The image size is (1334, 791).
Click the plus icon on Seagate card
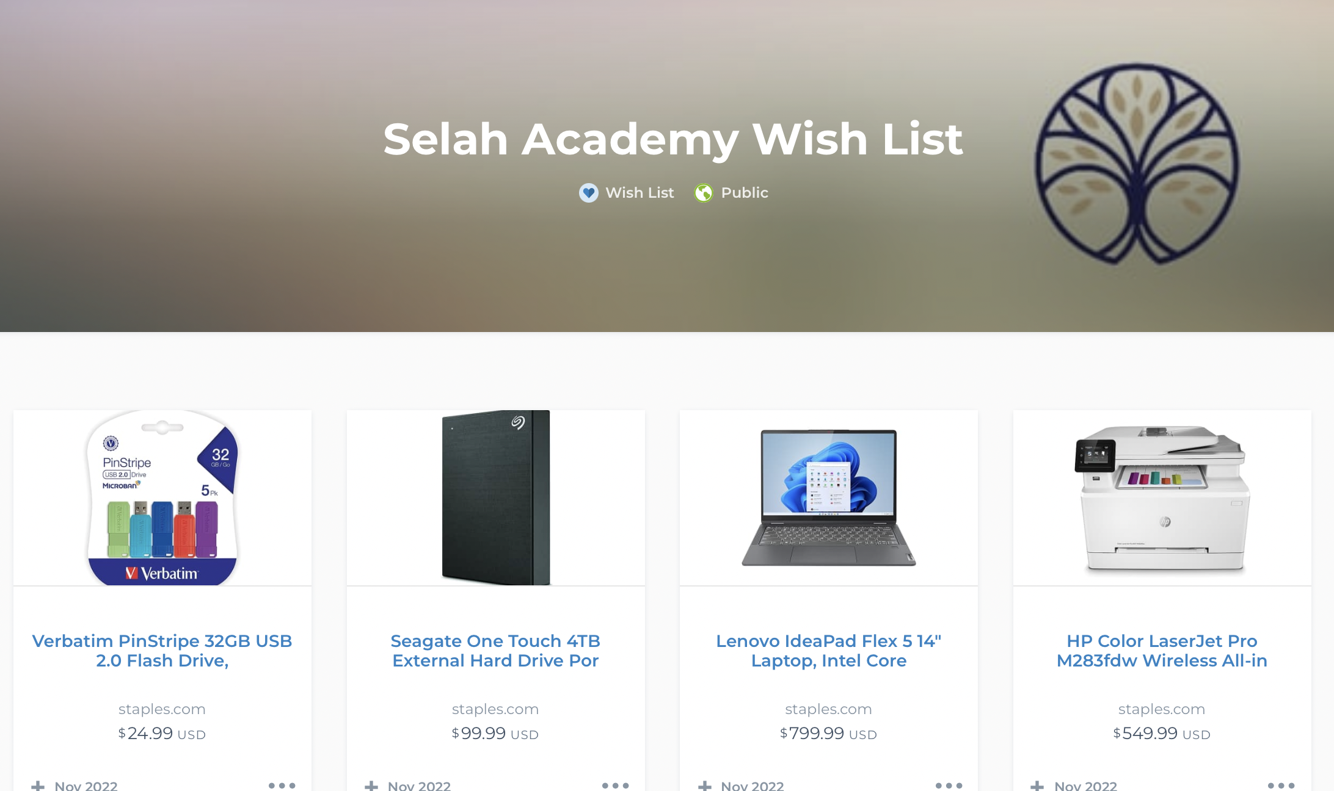(x=371, y=786)
